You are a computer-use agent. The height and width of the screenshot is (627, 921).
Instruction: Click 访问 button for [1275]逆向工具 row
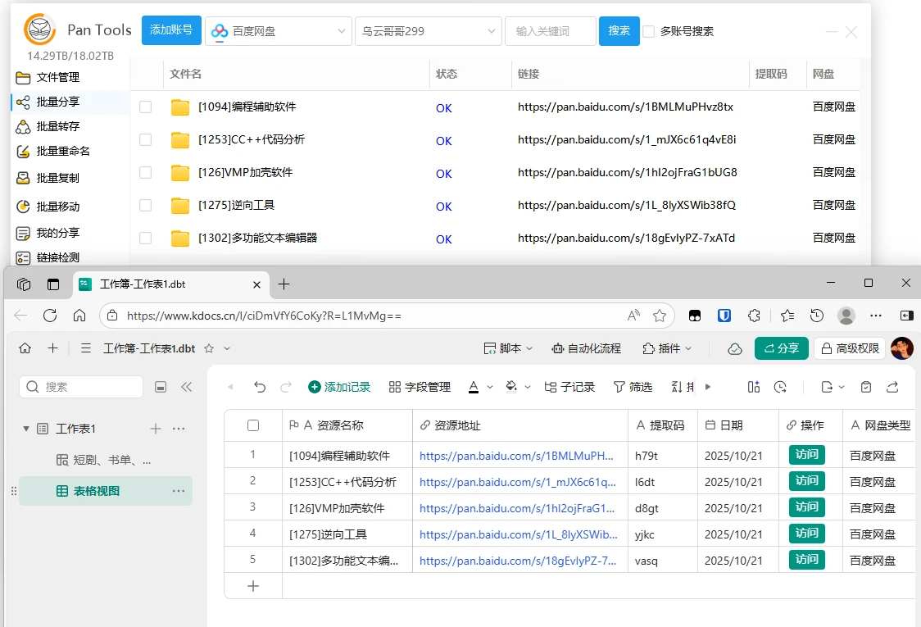(806, 534)
